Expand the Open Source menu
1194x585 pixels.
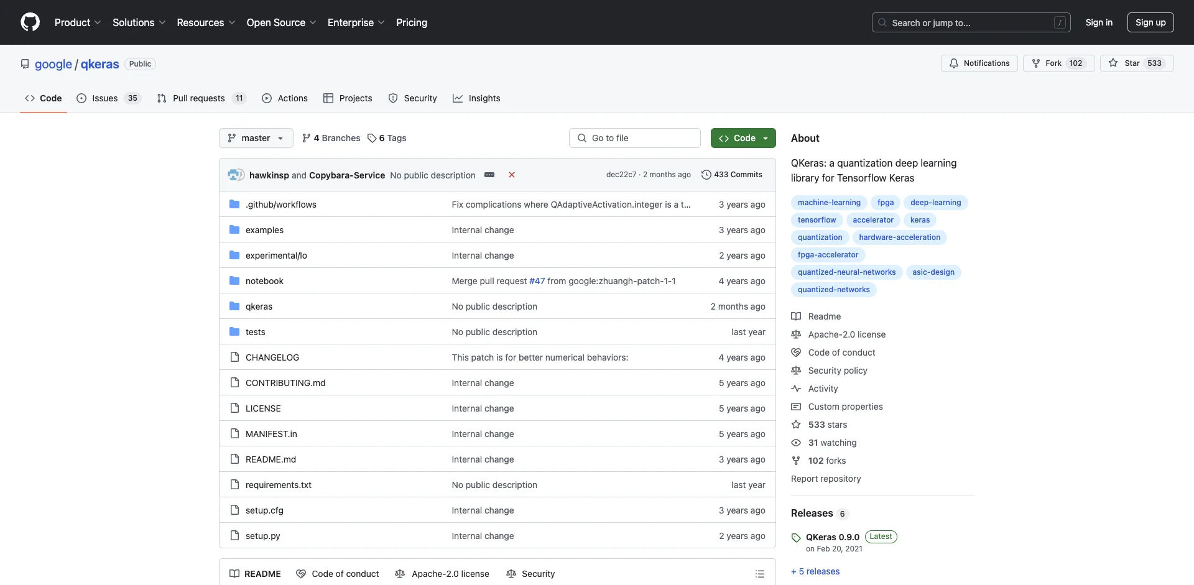[x=281, y=22]
